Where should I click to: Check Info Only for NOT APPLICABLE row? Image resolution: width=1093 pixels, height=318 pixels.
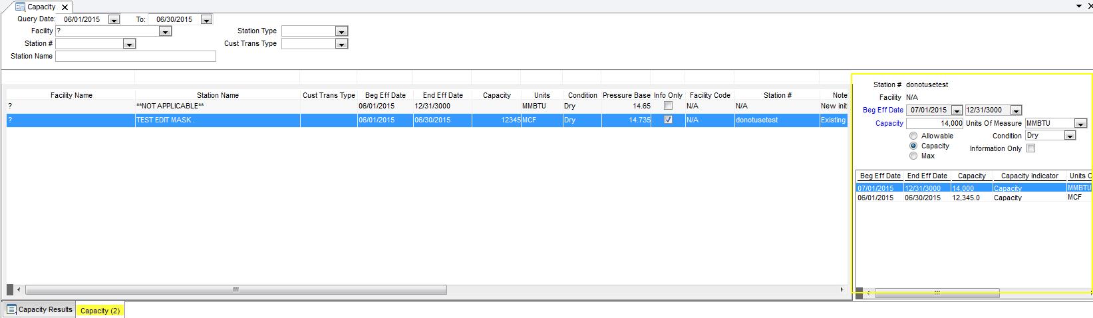pyautogui.click(x=668, y=106)
